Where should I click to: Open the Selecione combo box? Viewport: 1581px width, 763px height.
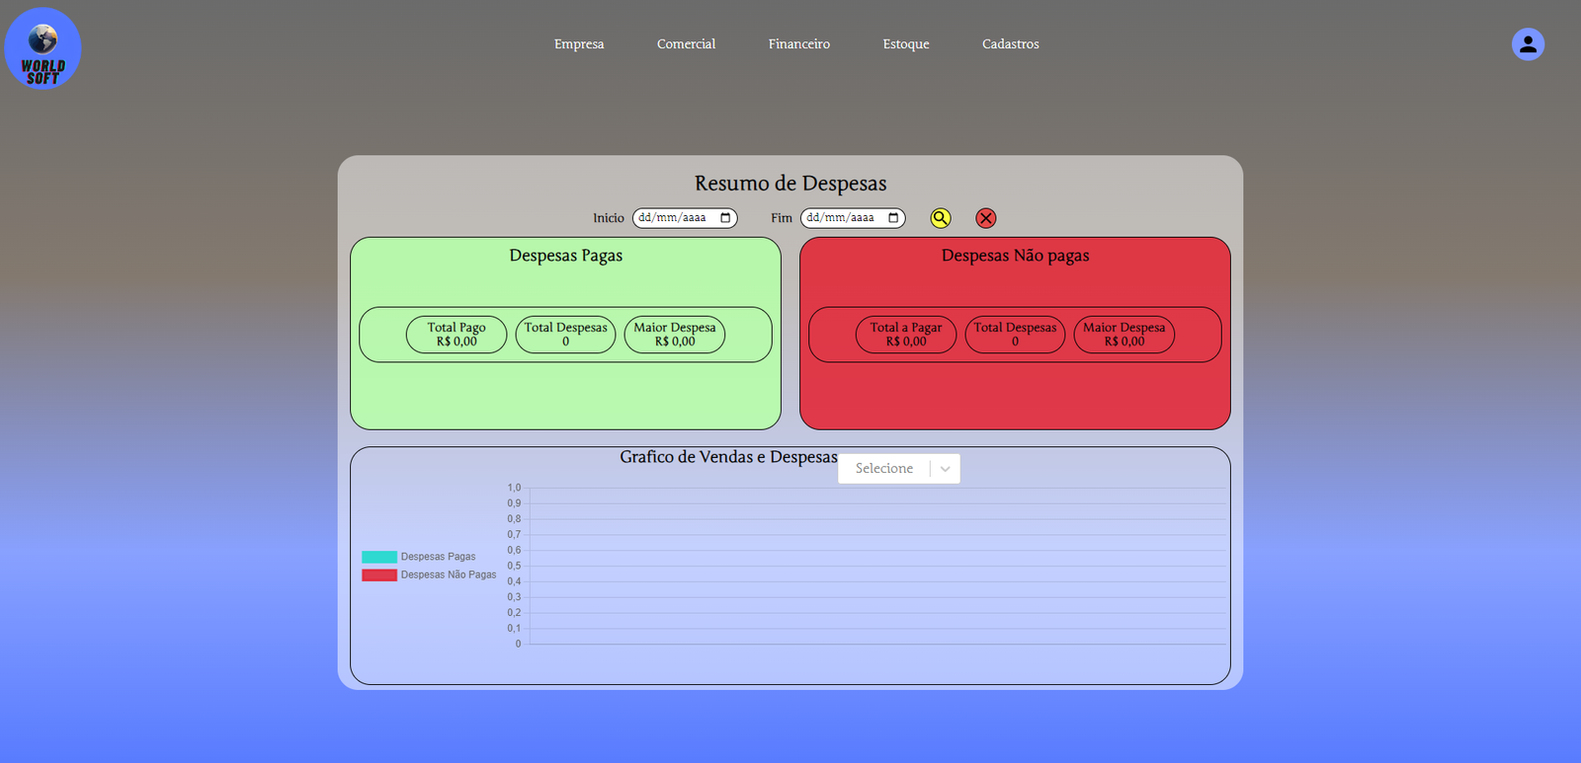[884, 469]
